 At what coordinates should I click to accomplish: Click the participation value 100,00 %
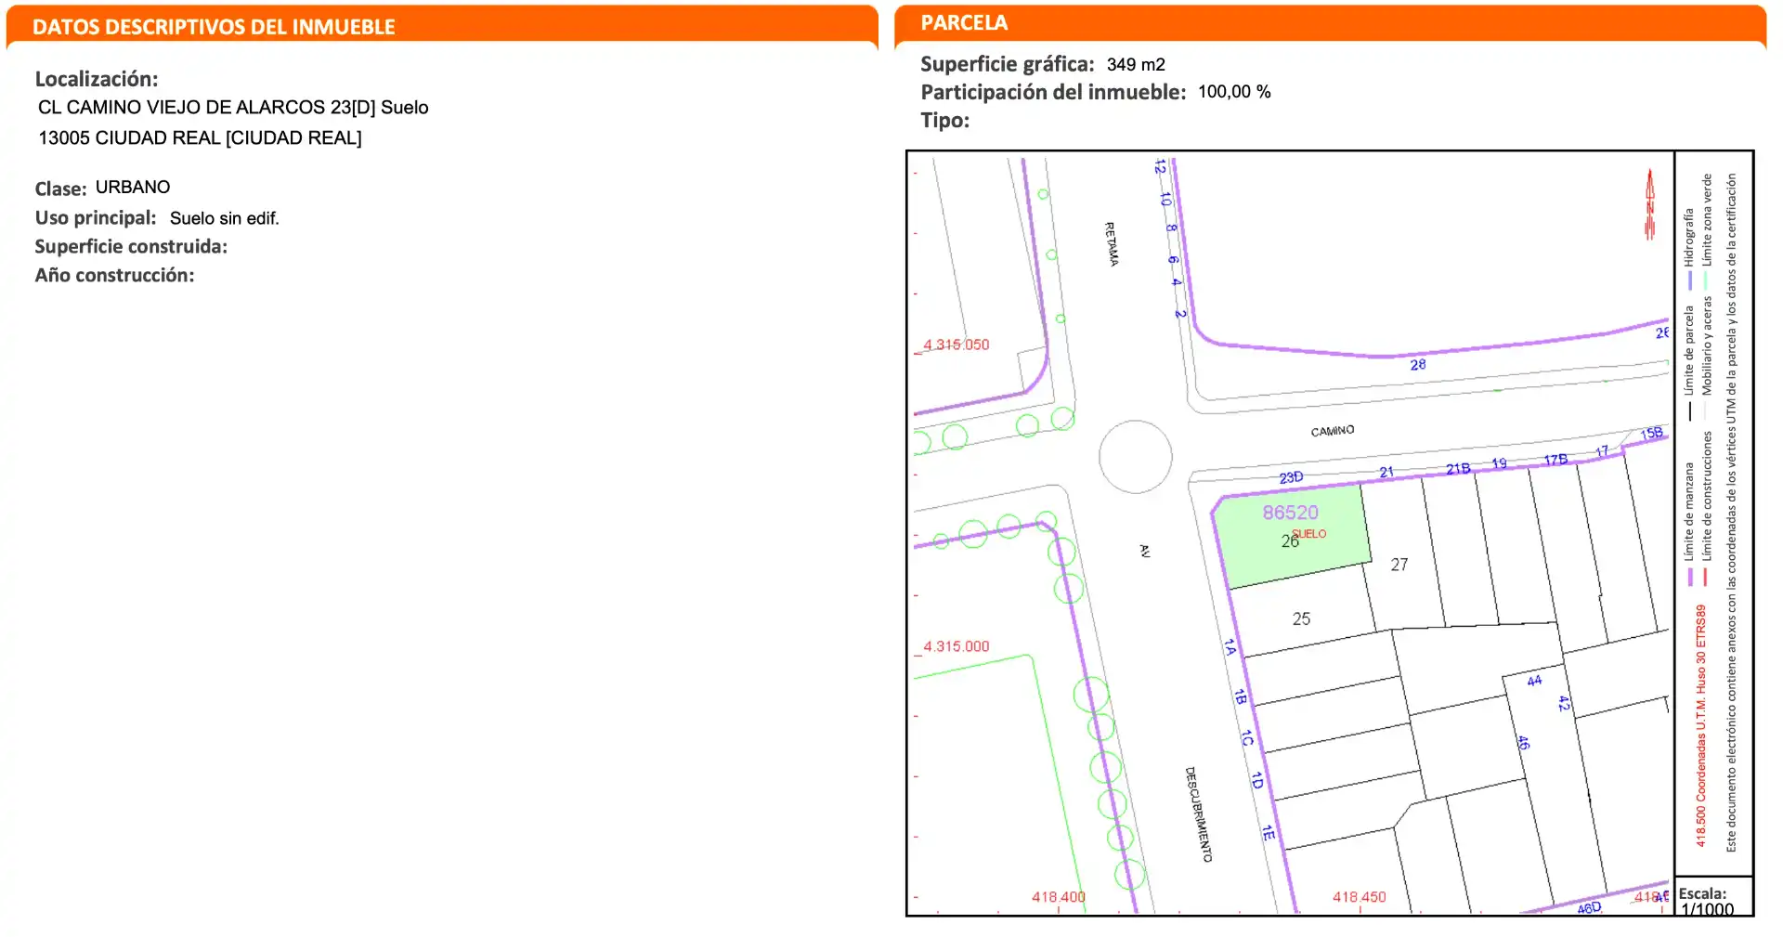[x=1234, y=92]
